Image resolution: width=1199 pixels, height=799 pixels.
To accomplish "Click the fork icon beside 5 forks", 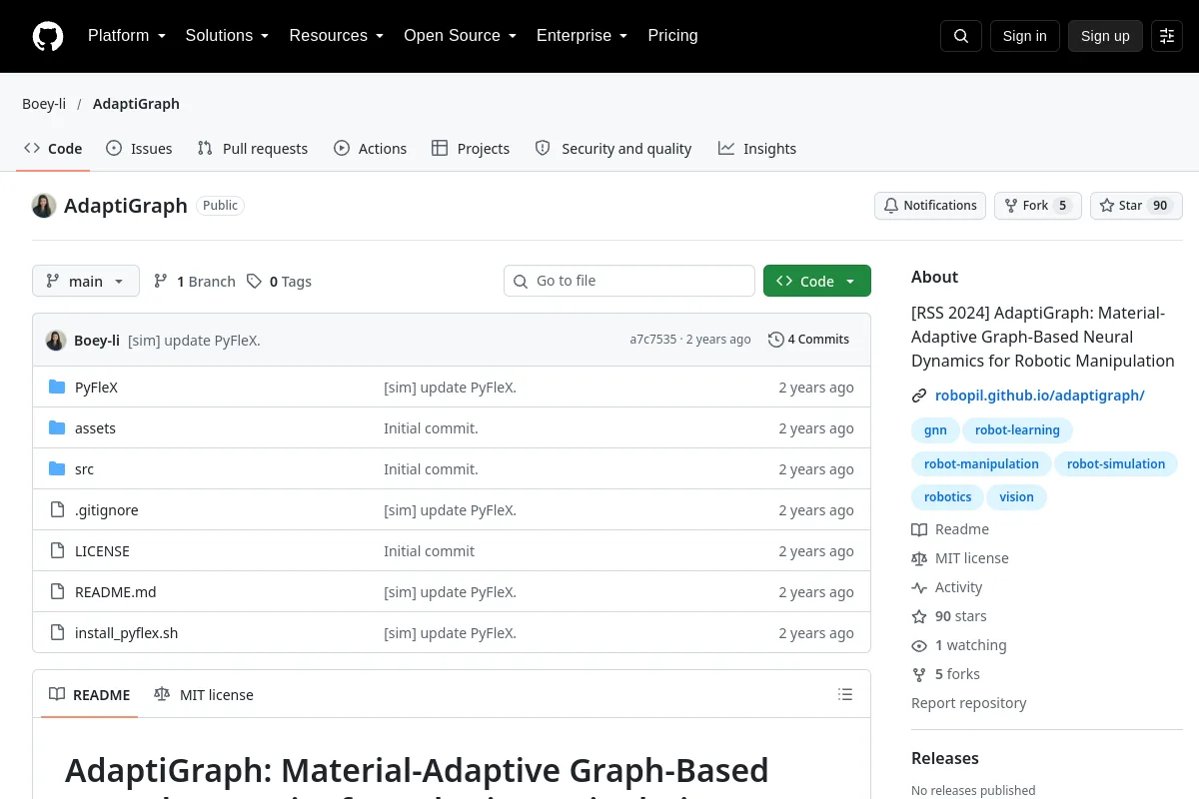I will click(x=919, y=674).
